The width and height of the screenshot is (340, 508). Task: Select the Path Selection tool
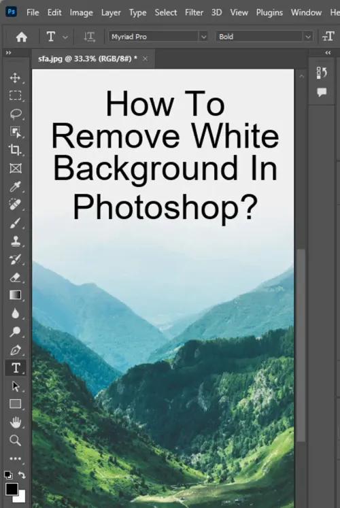[15, 386]
